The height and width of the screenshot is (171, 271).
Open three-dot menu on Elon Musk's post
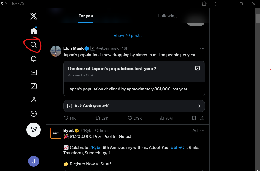click(x=202, y=48)
